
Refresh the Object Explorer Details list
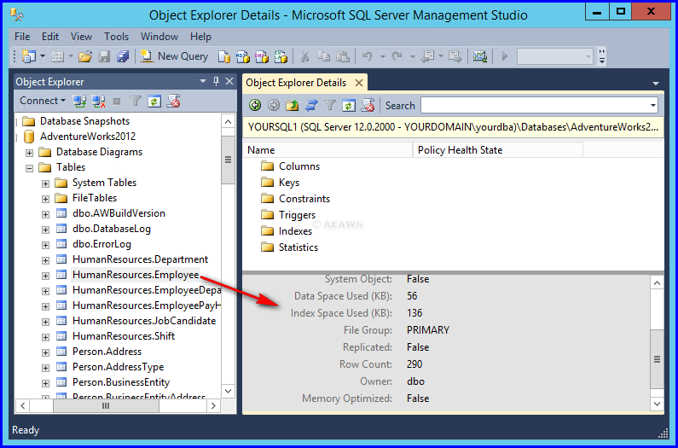pos(349,105)
